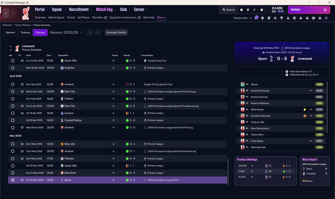Click the Brighton club badge
The width and height of the screenshot is (335, 199).
pos(62,68)
